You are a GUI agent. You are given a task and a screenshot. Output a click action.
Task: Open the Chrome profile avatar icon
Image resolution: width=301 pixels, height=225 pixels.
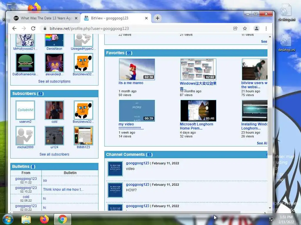pos(256,28)
